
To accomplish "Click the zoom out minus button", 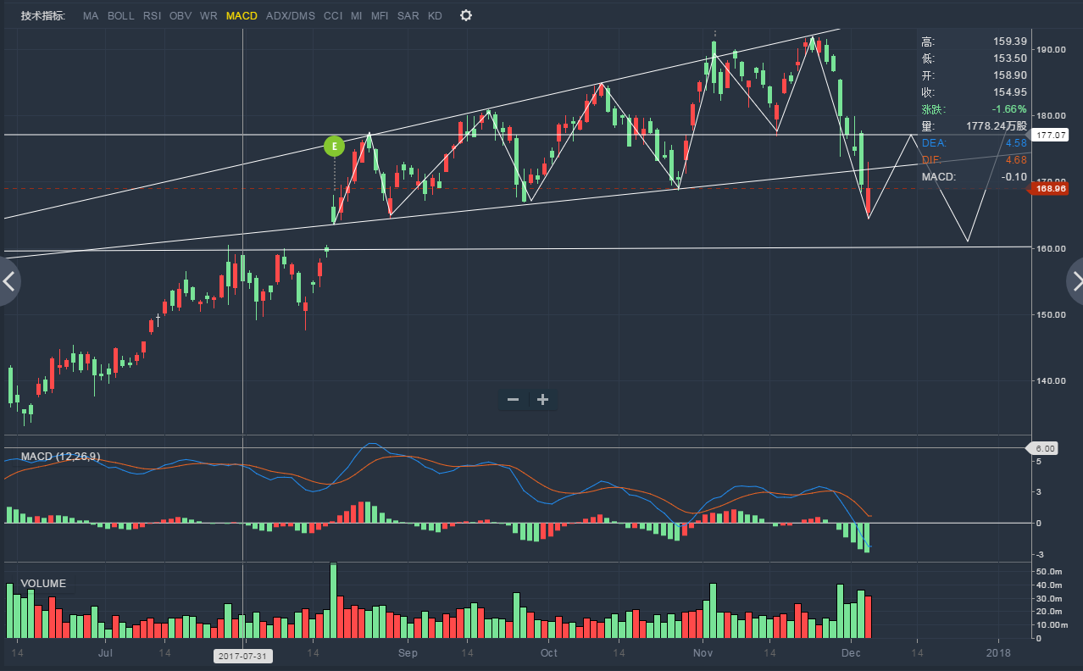I will (x=513, y=400).
